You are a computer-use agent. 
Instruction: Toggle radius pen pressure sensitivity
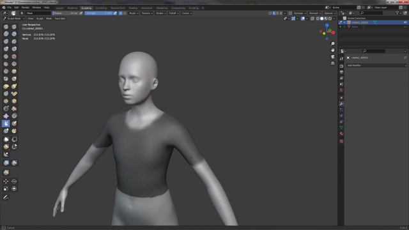click(81, 13)
